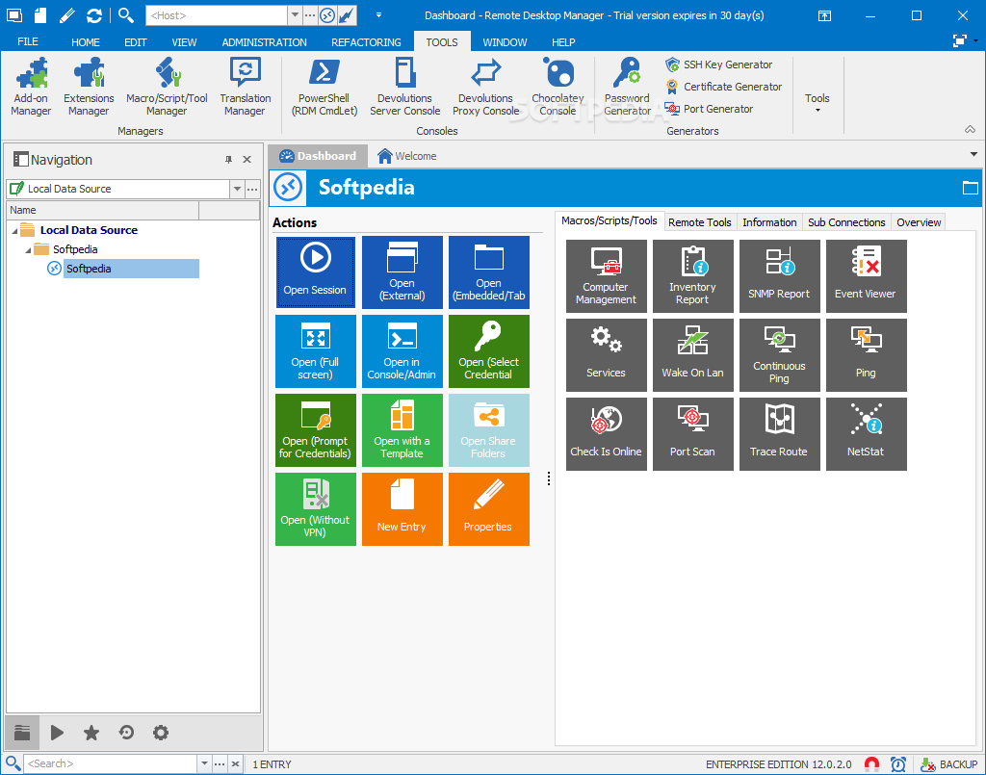986x775 pixels.
Task: Switch to the Remote Tools tab
Action: [x=699, y=221]
